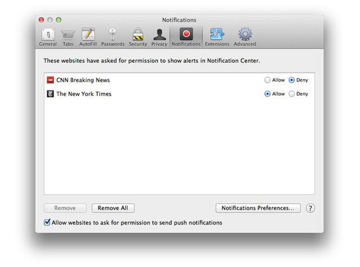Open the Passwords key icon pane
Screen dimensions: 360x267
[x=113, y=37]
